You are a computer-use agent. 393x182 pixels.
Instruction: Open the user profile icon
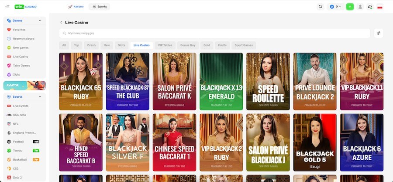pos(360,7)
